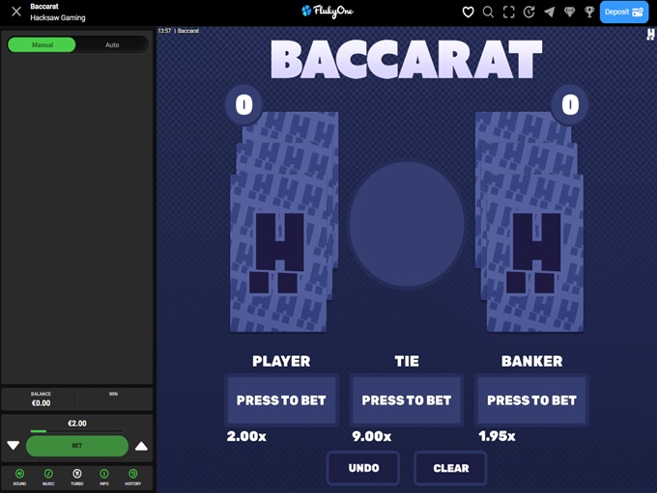657x493 pixels.
Task: Add Baccarat to favorites with heart icon
Action: click(469, 13)
